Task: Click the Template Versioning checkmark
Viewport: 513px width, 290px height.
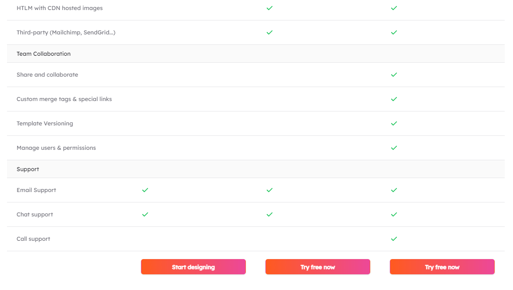Action: pyautogui.click(x=394, y=123)
